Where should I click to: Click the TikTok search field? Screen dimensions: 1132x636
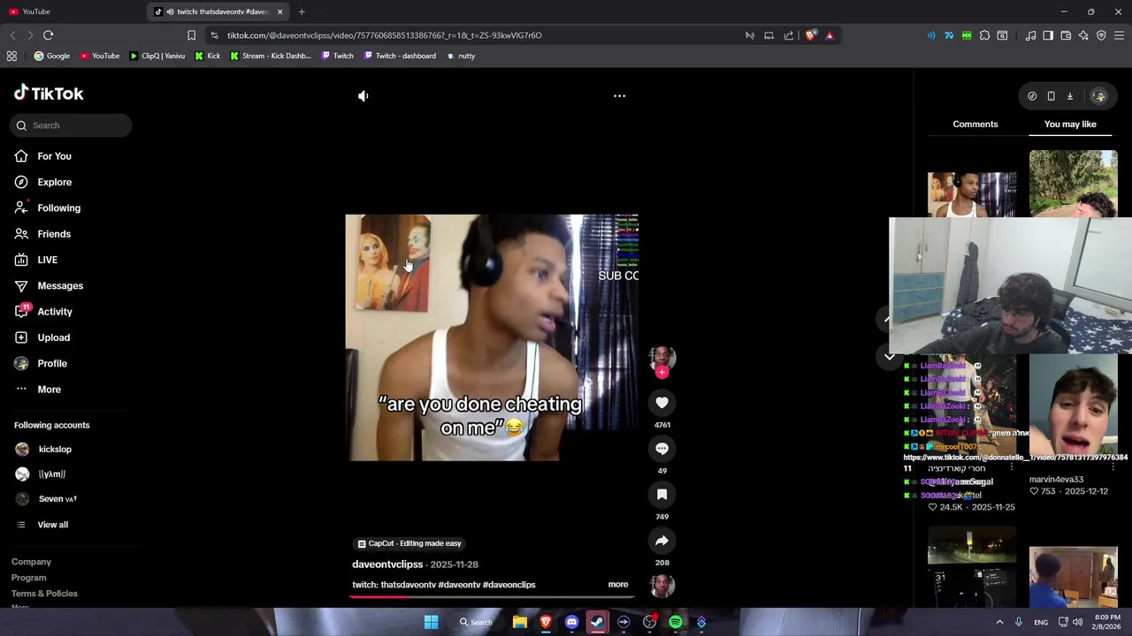(x=72, y=125)
